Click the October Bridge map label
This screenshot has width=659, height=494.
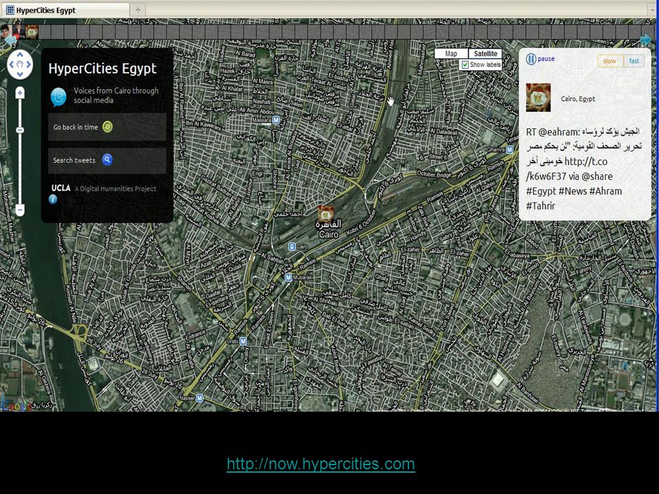(434, 174)
